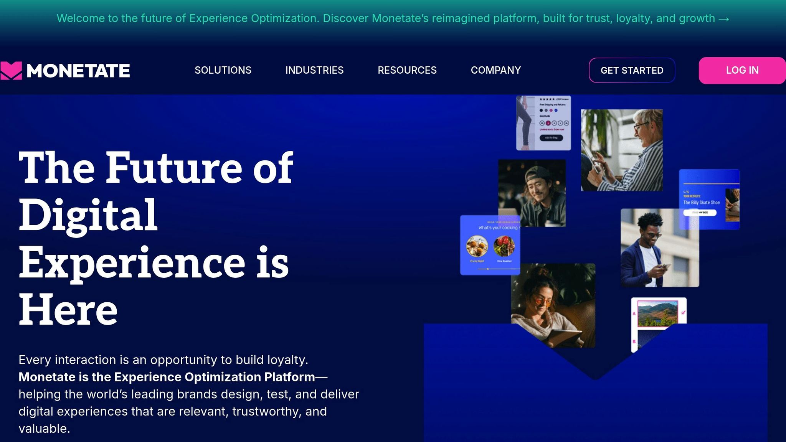Select the highlighted pink size option
786x442 pixels.
pyautogui.click(x=548, y=123)
